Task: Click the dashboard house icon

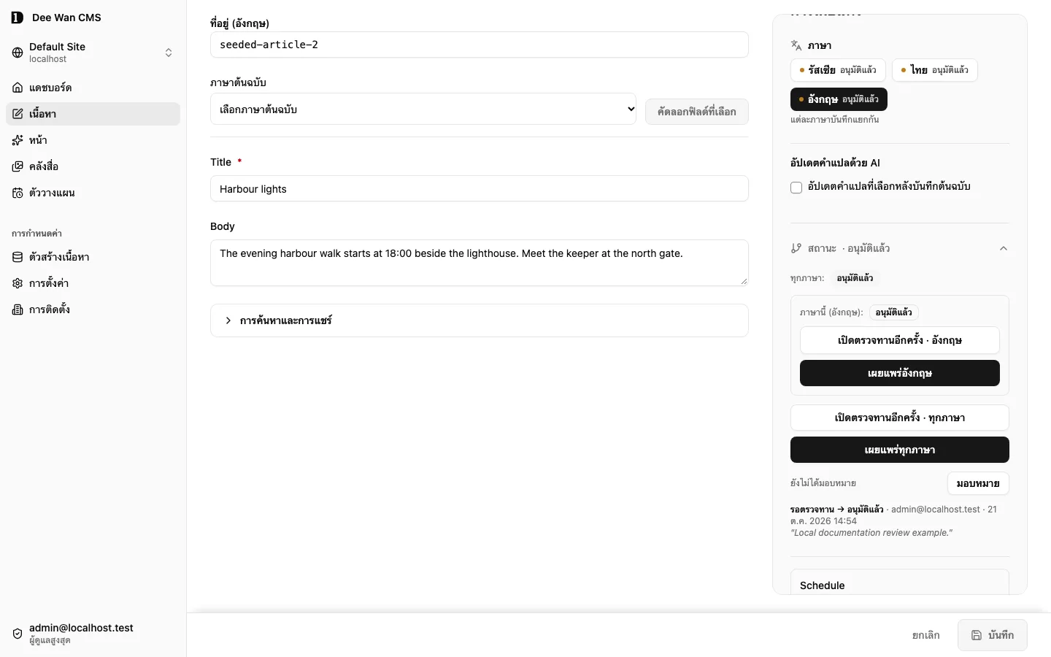Action: pos(18,88)
